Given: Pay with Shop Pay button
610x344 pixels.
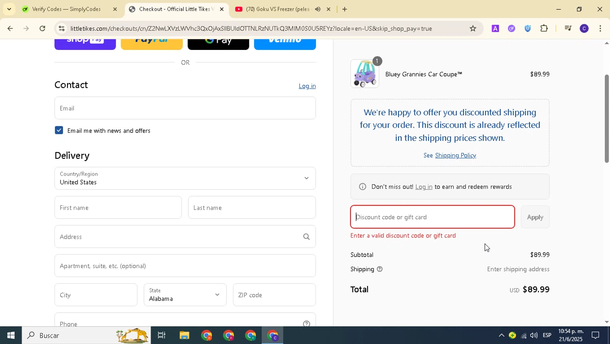Looking at the screenshot, I should pyautogui.click(x=85, y=44).
